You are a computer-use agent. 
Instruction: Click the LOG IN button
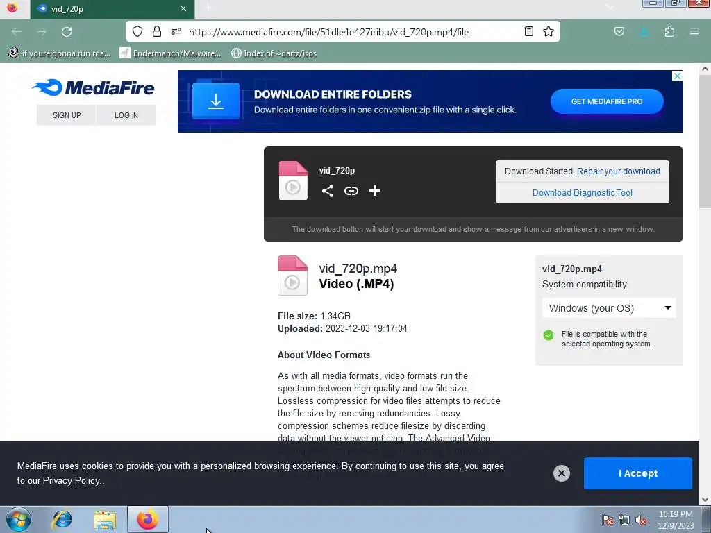[126, 115]
